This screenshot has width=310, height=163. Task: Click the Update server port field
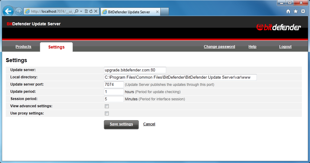(x=114, y=85)
